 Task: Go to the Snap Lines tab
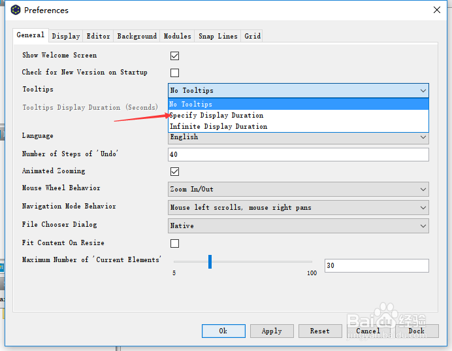(x=218, y=36)
